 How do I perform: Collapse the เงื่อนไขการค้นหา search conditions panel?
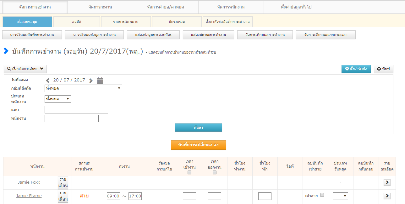25,69
